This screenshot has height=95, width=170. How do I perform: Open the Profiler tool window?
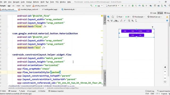42,91
